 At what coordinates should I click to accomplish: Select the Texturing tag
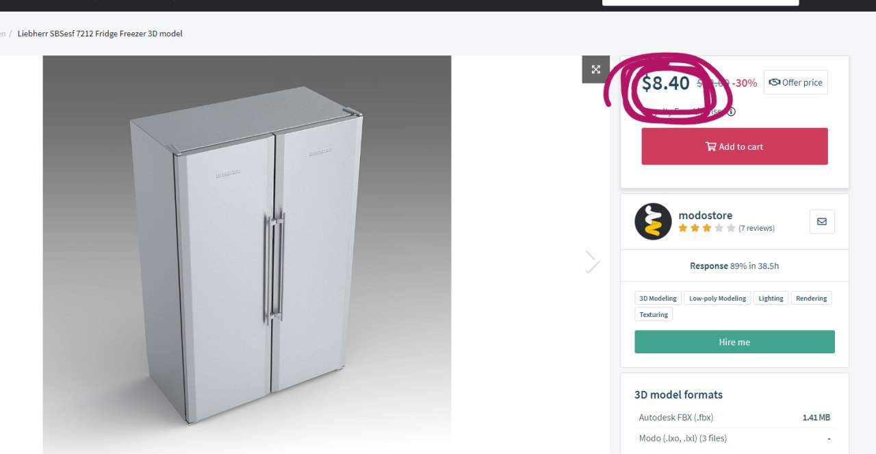pyautogui.click(x=654, y=314)
